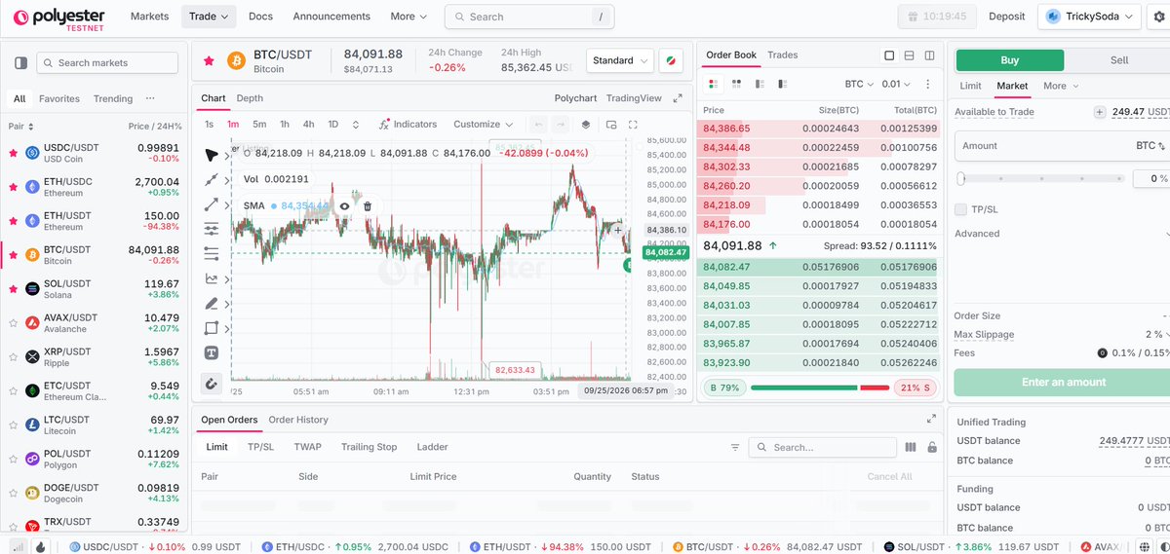1170x554 pixels.
Task: Select the Limit order type tab
Action: pos(970,86)
